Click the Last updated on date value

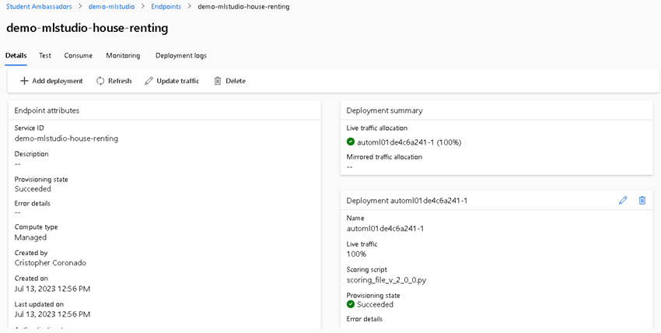(52, 314)
